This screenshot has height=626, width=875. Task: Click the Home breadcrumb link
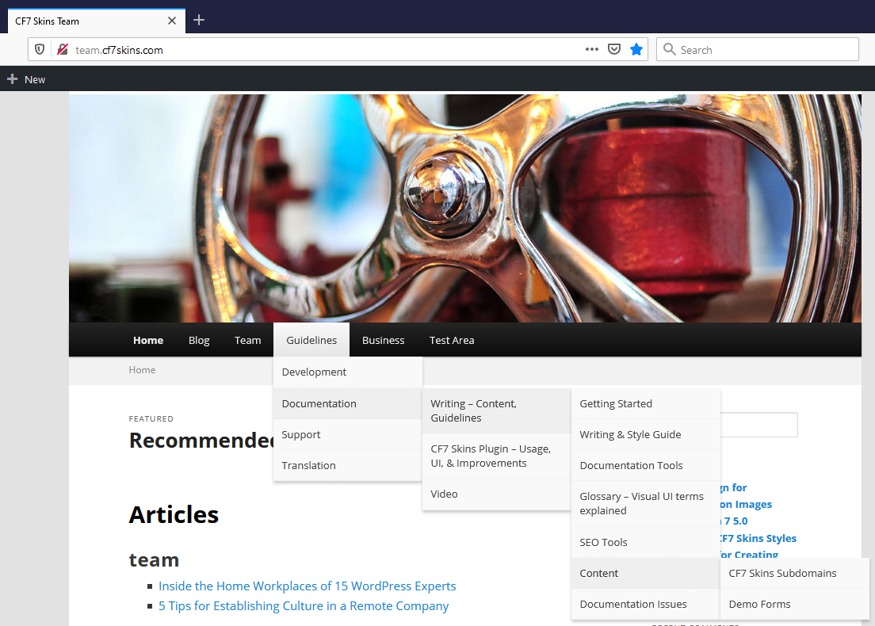(x=143, y=370)
